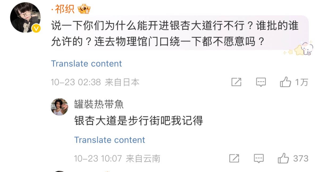This screenshot has width=319, height=172.
Task: Tap the reply text 银杏大道是步行街吧我记得
Action: [138, 121]
